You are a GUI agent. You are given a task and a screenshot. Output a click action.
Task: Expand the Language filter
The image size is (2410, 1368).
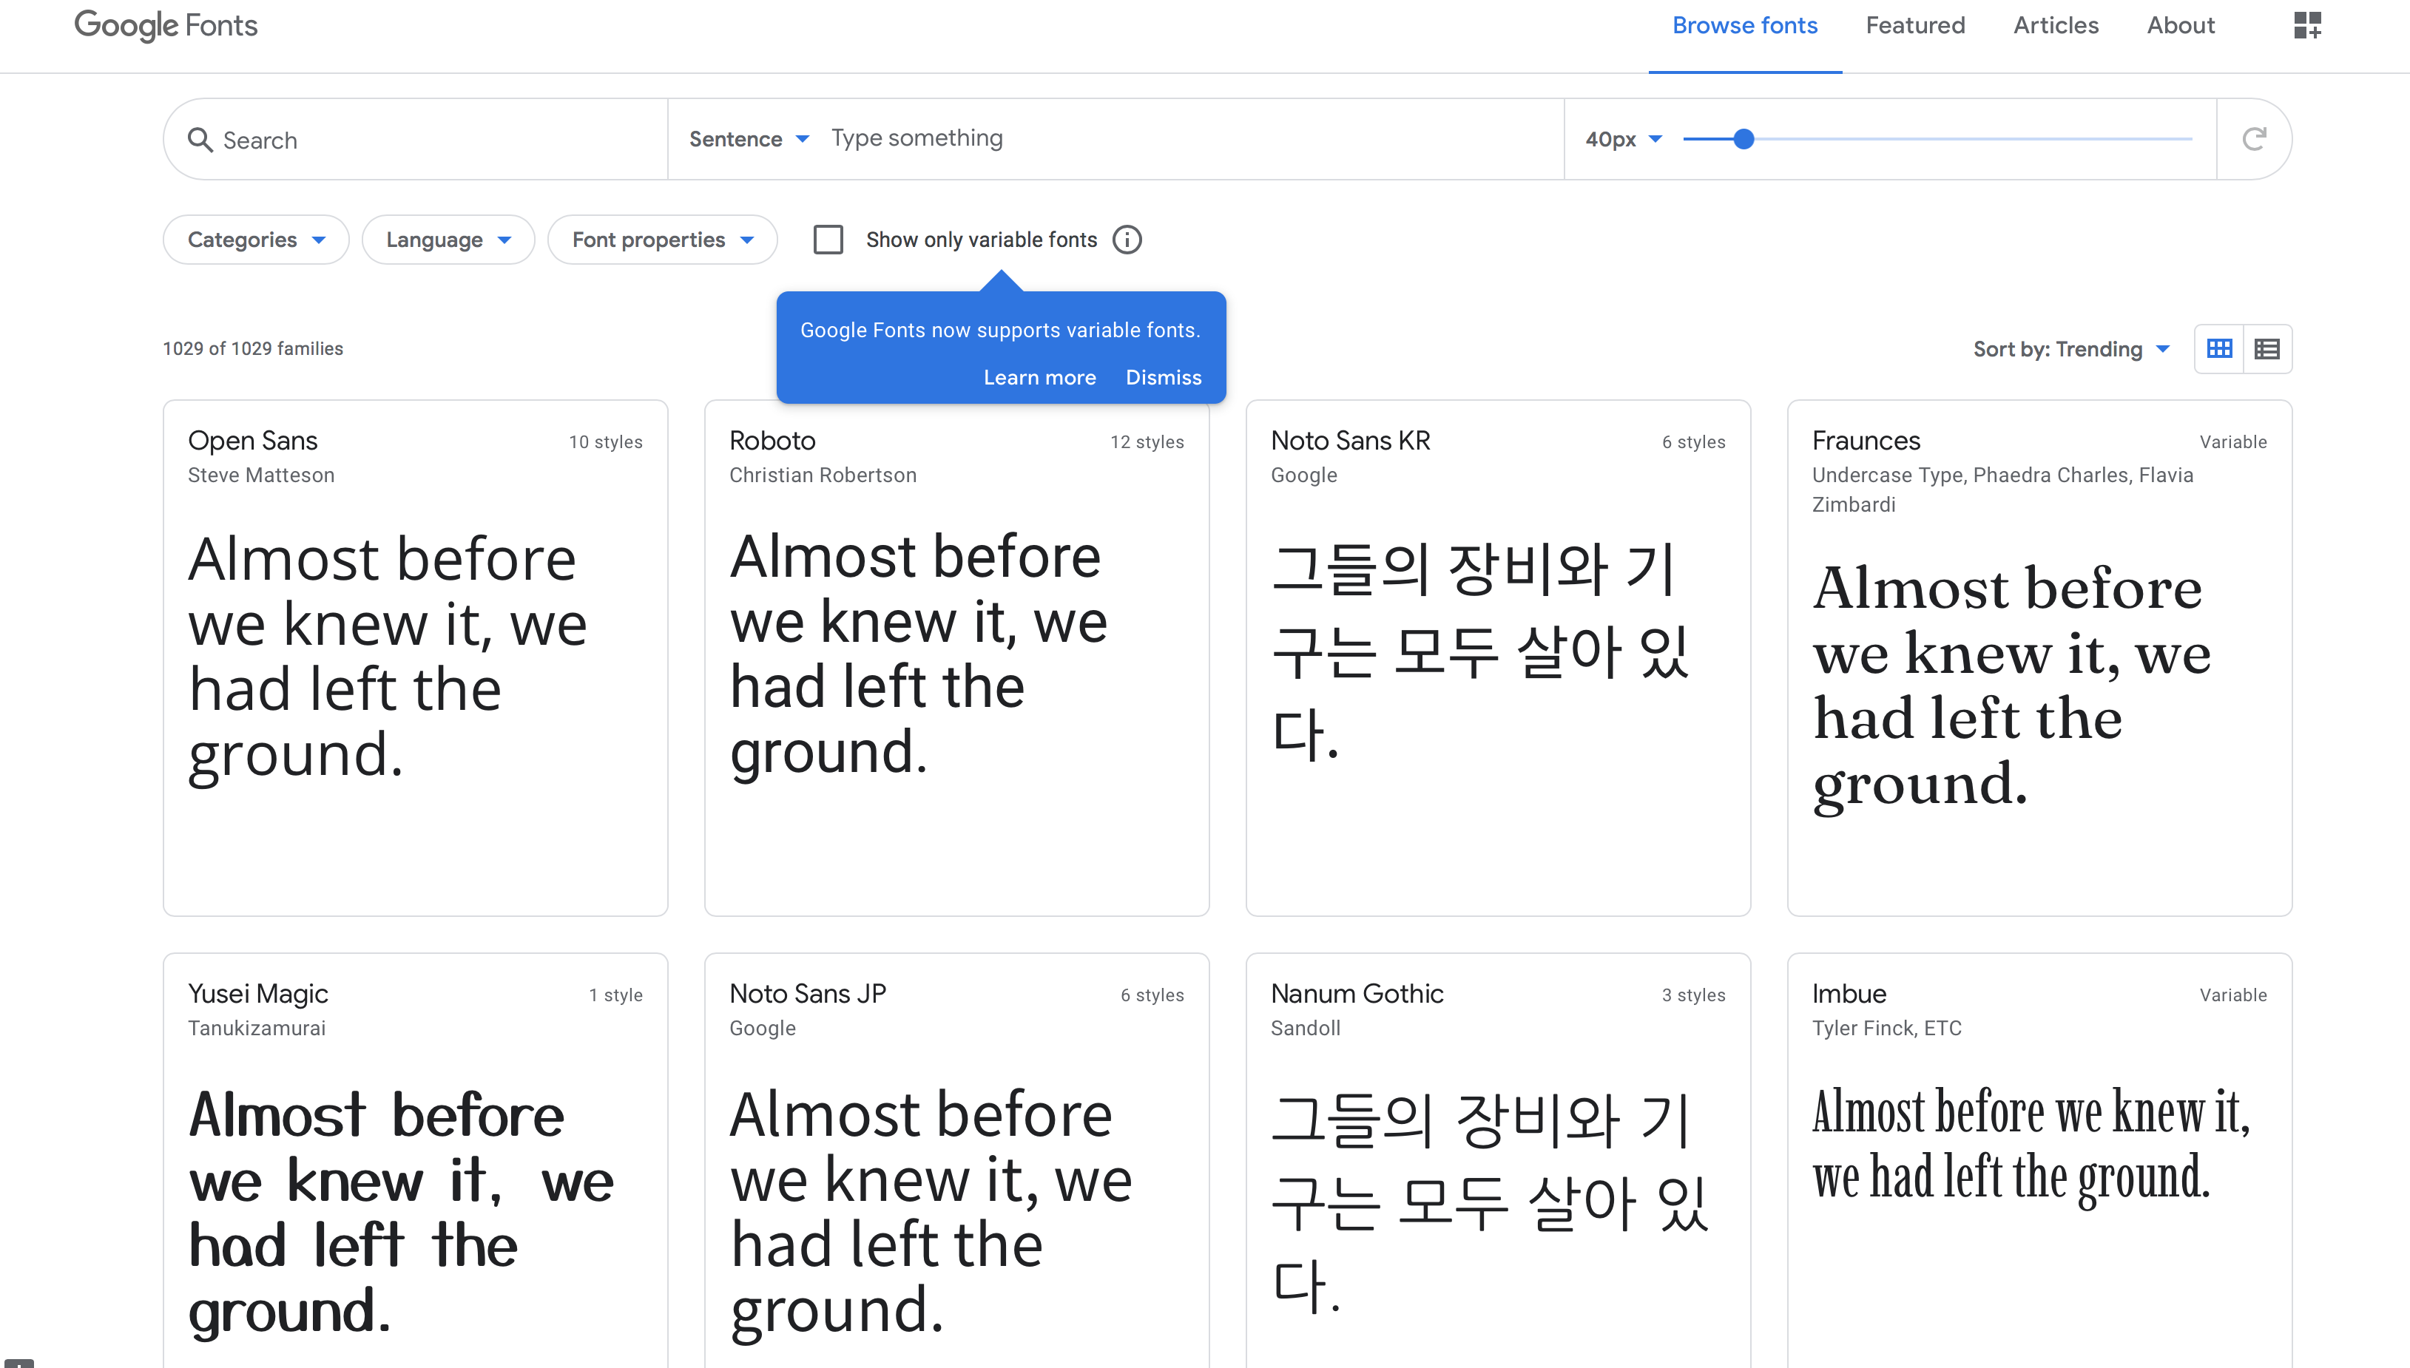pos(448,240)
